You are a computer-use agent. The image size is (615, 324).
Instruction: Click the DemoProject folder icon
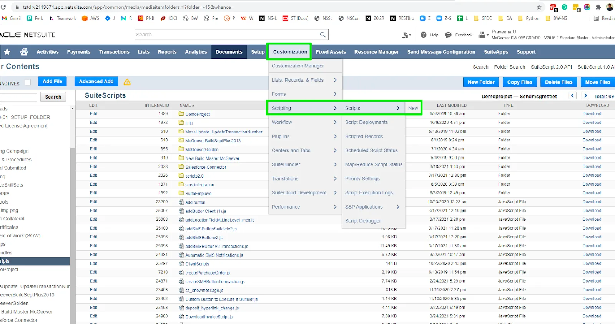181,114
